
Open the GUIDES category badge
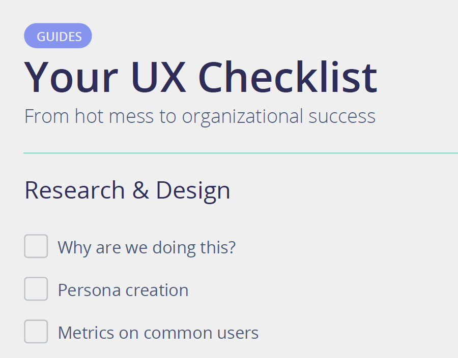pyautogui.click(x=58, y=36)
